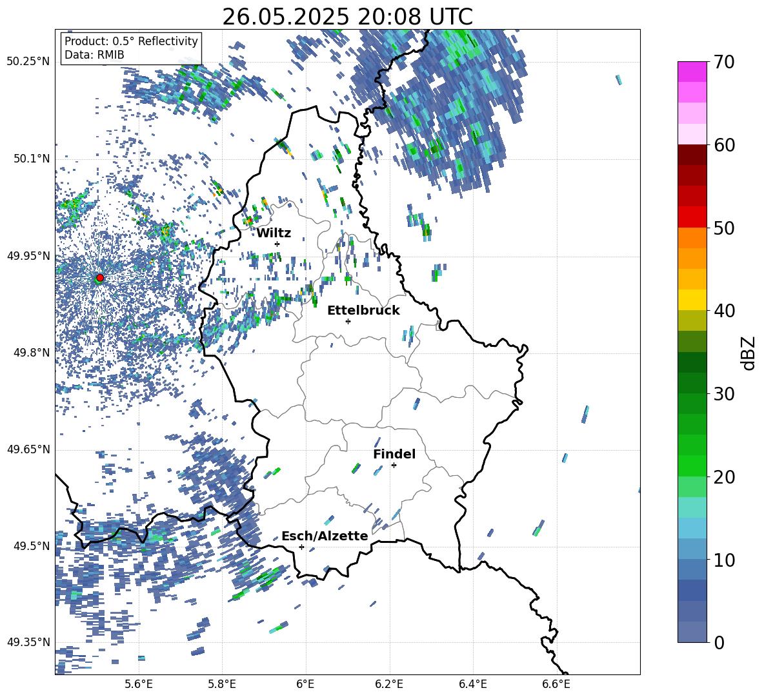Image resolution: width=764 pixels, height=697 pixels.
Task: Click the Product: 0.5° Reflectivity text
Action: tap(131, 41)
